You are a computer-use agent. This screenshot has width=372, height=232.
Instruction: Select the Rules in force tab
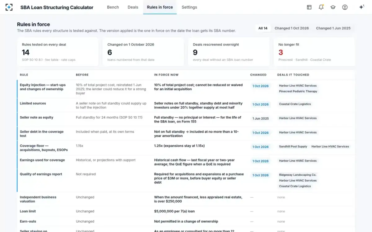(160, 7)
